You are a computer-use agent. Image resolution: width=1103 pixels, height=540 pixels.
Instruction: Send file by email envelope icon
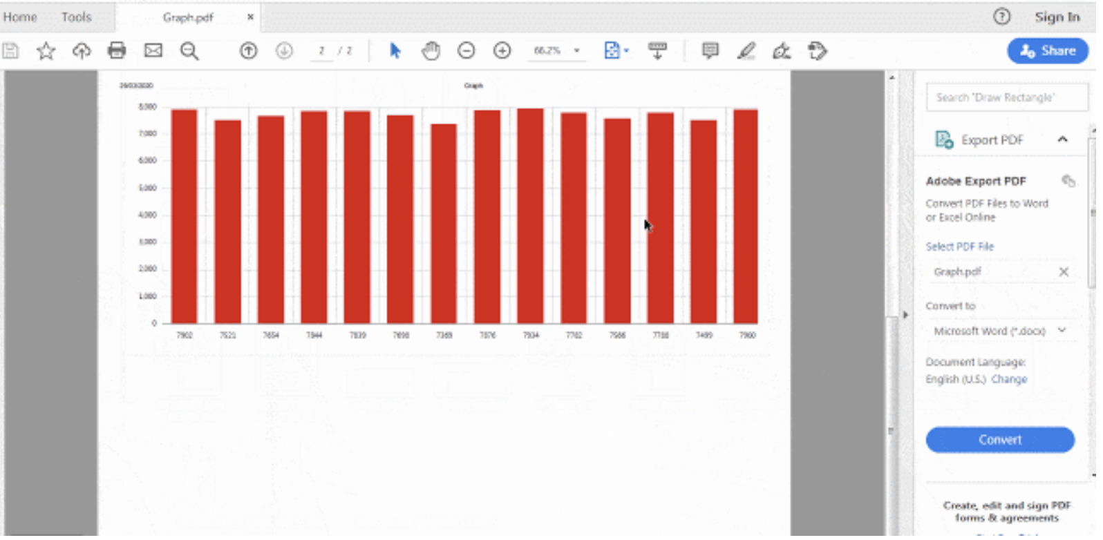tap(153, 50)
